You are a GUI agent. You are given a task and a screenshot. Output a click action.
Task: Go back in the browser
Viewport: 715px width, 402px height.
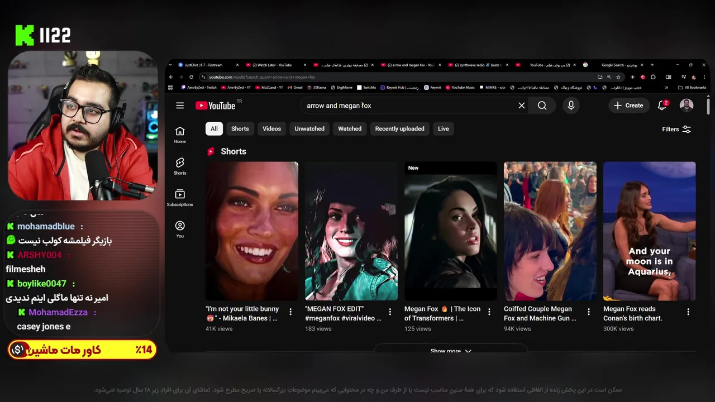pos(171,77)
